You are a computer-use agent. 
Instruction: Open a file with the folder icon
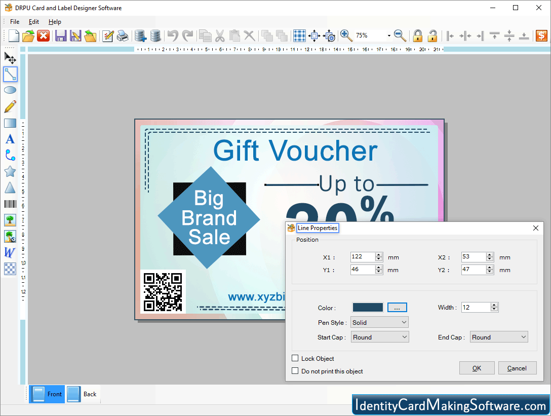(28, 35)
